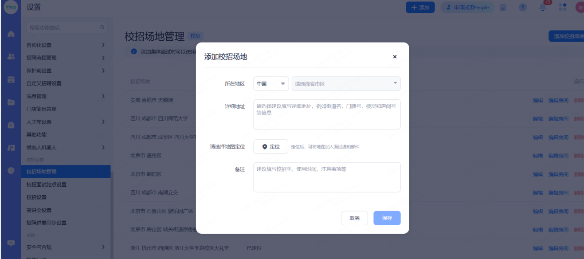The image size is (584, 259).
Task: Expand 安全与合规 in settings sidebar
Action: pyautogui.click(x=66, y=247)
